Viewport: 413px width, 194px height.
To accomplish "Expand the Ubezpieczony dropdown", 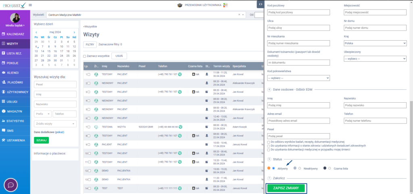I will pos(375,58).
